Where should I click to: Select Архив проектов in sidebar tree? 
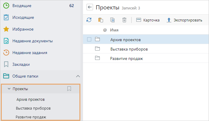click(x=31, y=99)
